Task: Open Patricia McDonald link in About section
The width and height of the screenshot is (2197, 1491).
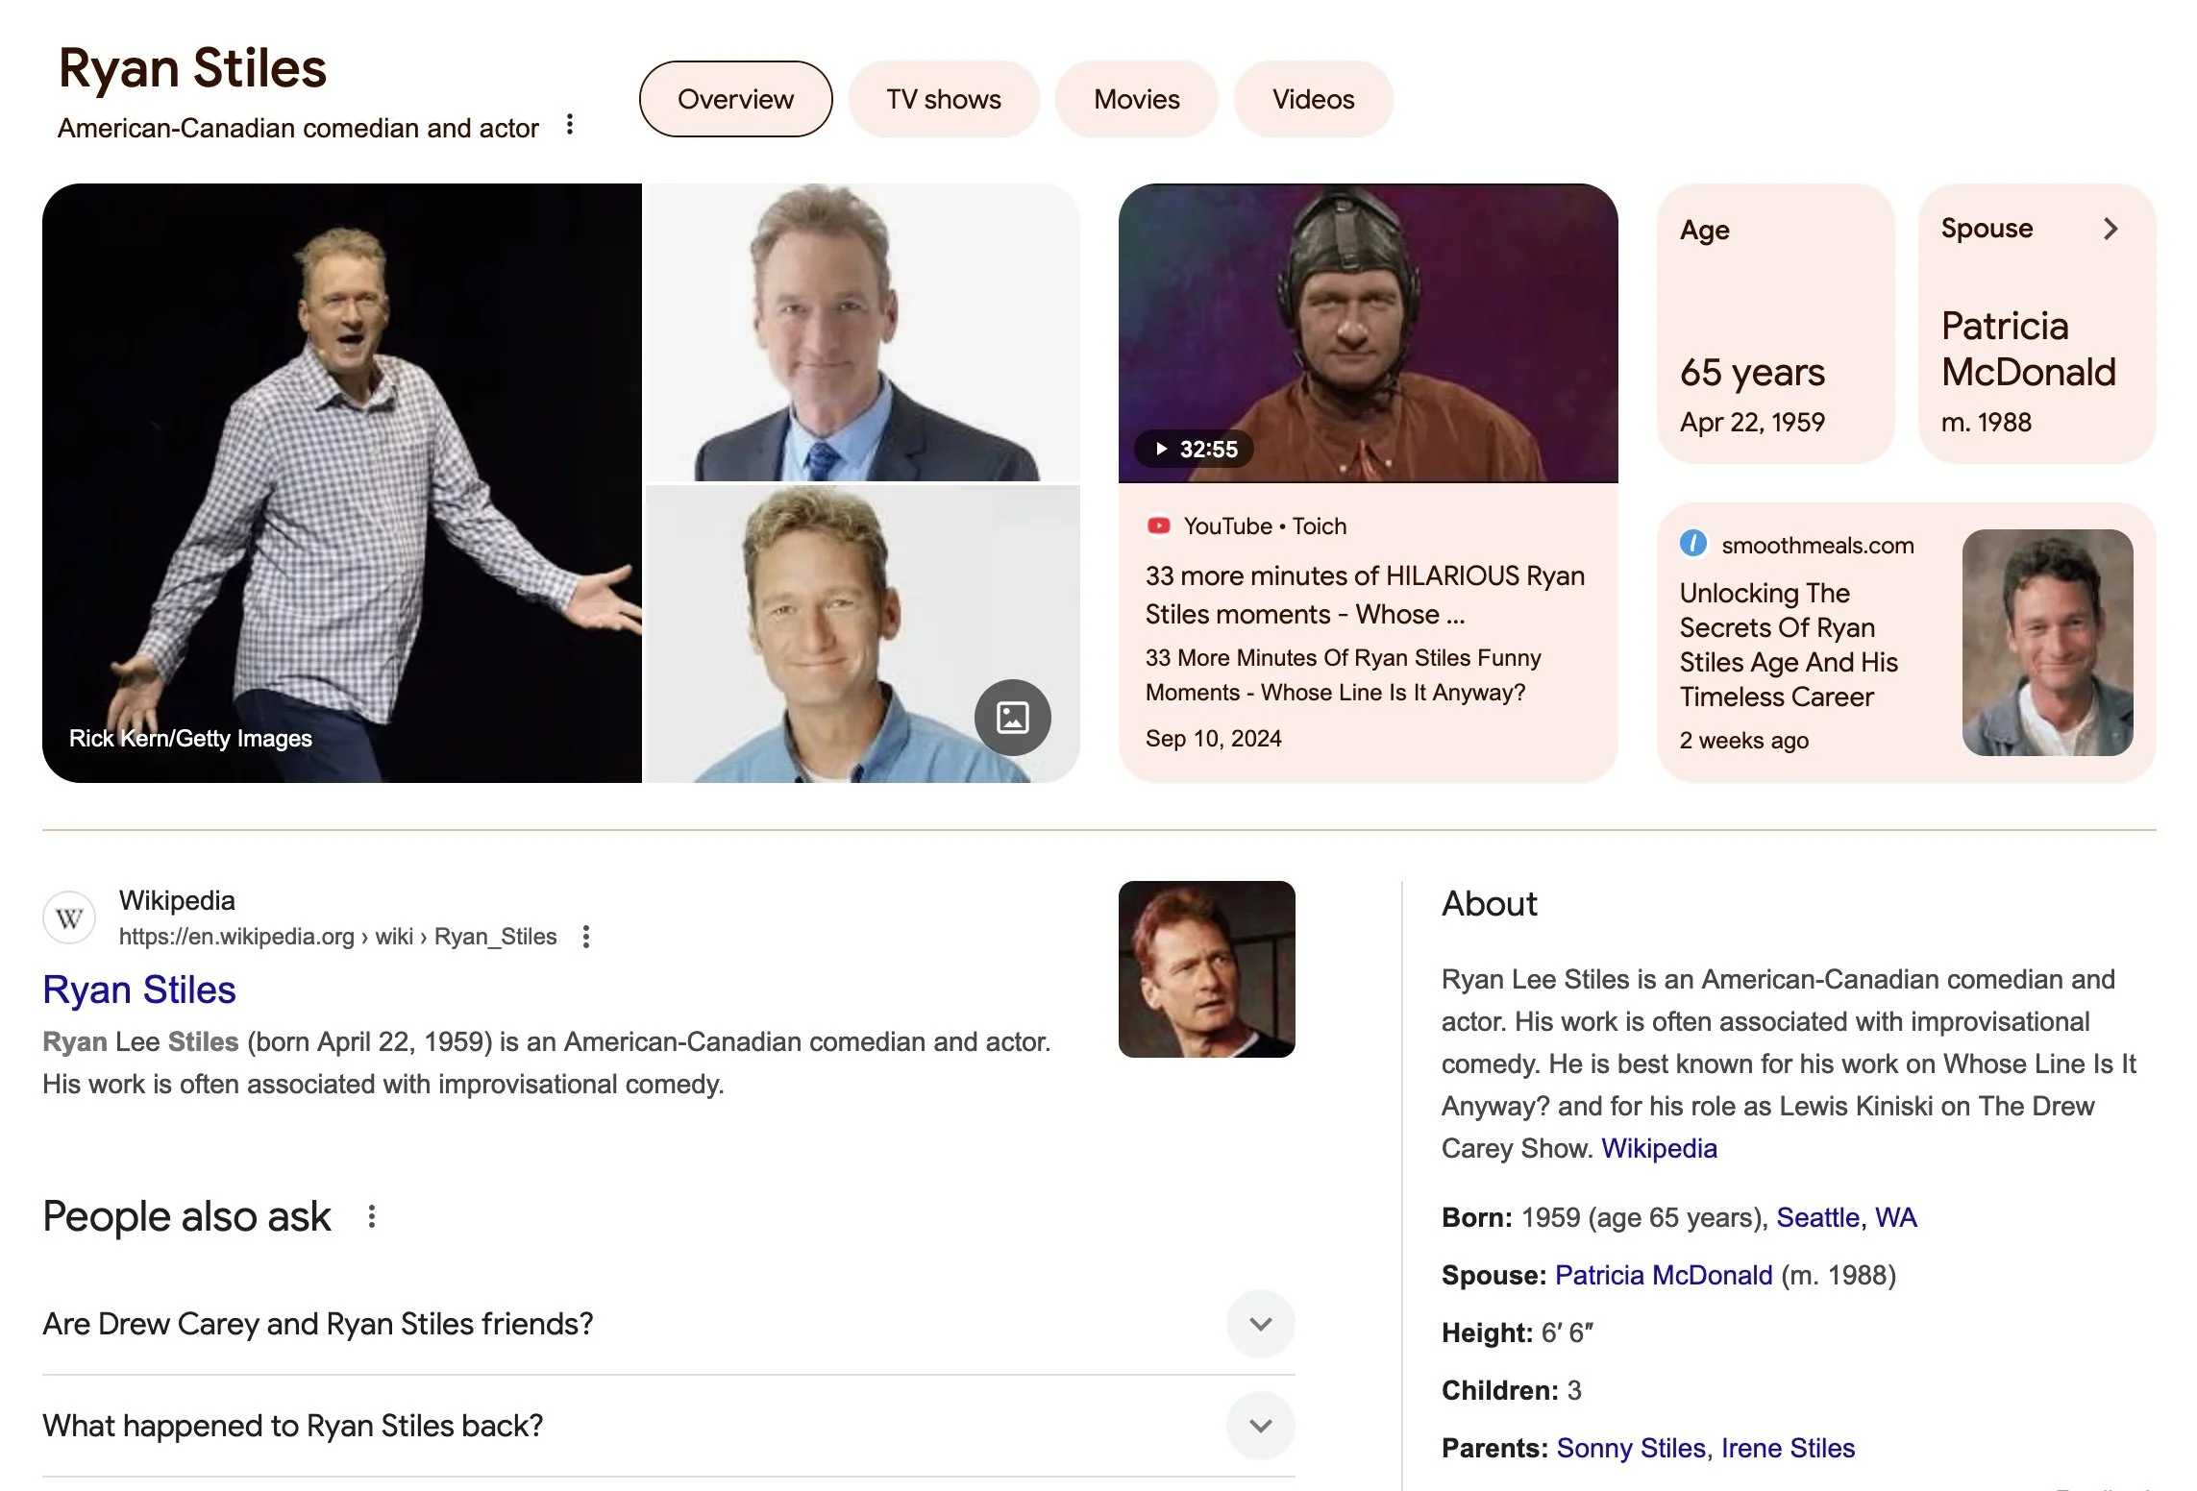Action: pyautogui.click(x=1663, y=1275)
